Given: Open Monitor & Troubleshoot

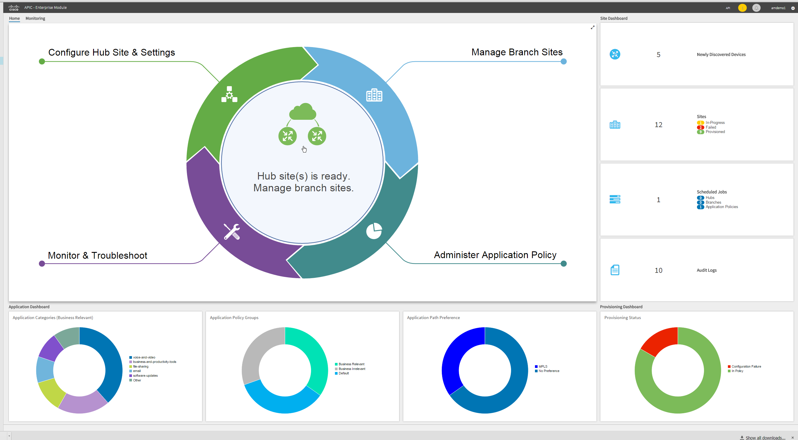Looking at the screenshot, I should point(97,255).
